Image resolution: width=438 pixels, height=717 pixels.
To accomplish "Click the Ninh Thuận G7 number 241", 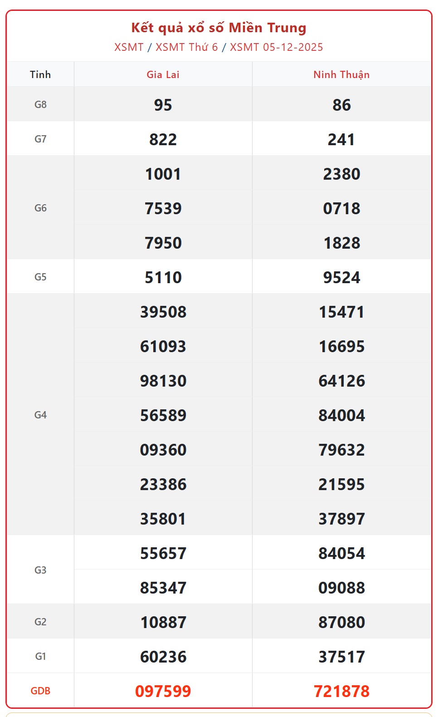I will tap(341, 139).
